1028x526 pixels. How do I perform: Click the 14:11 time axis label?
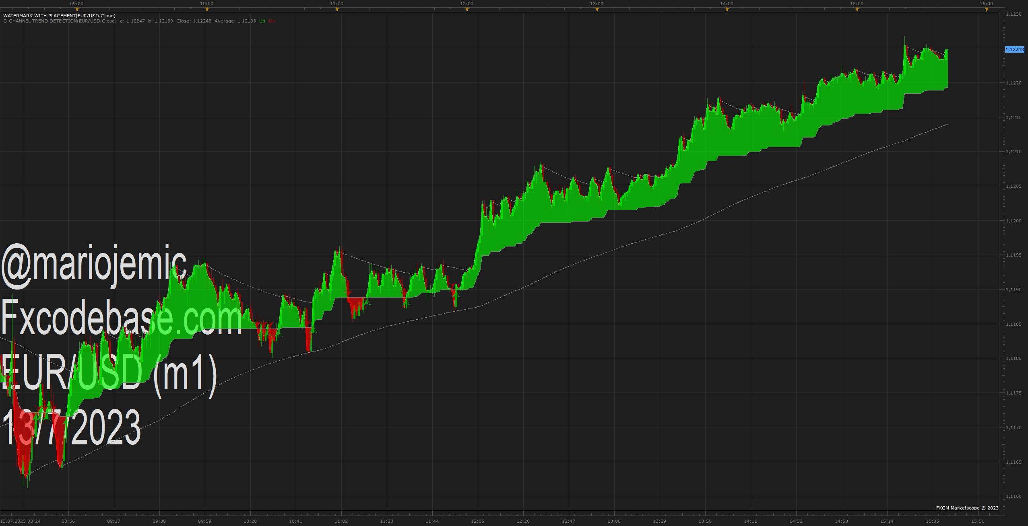tap(750, 521)
